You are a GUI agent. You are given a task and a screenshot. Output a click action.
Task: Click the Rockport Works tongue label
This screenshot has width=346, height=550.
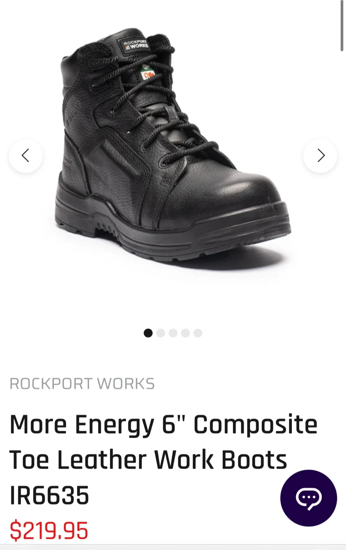click(x=136, y=44)
